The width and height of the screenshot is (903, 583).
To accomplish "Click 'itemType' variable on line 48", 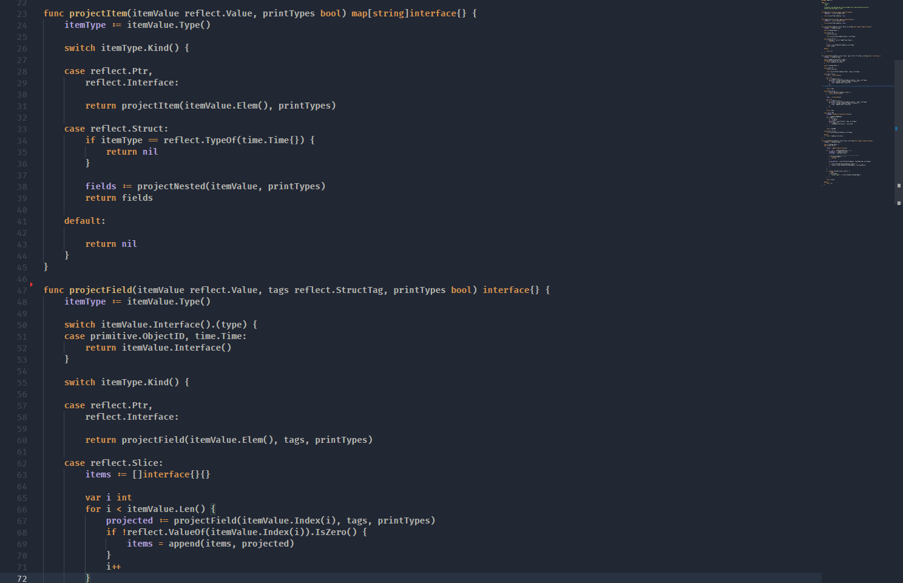I will [85, 302].
